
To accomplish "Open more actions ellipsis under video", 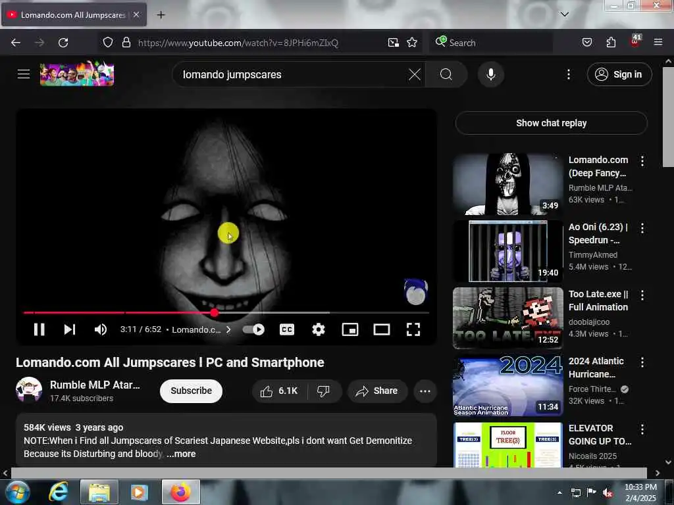I will coord(425,391).
